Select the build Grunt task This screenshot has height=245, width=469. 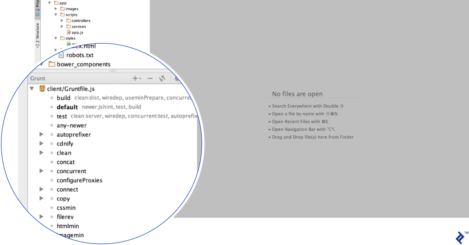pos(63,98)
